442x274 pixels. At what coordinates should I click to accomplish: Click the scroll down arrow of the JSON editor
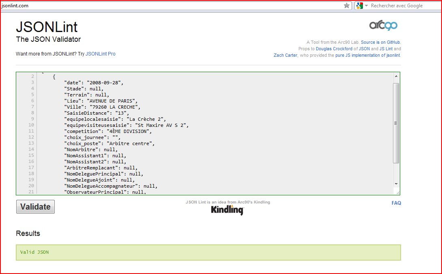(396, 184)
